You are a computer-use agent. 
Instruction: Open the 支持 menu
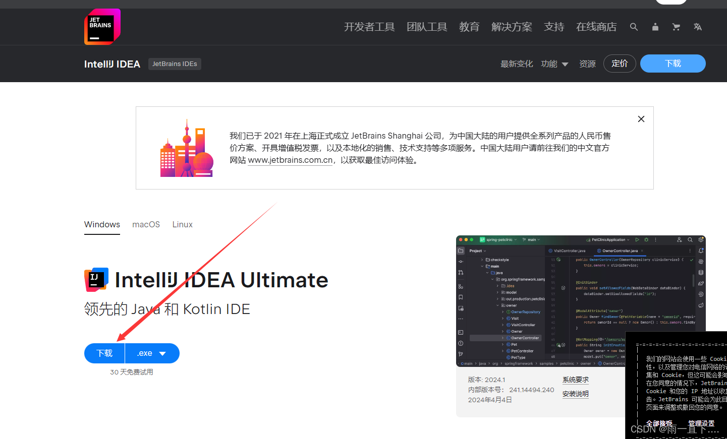point(554,27)
